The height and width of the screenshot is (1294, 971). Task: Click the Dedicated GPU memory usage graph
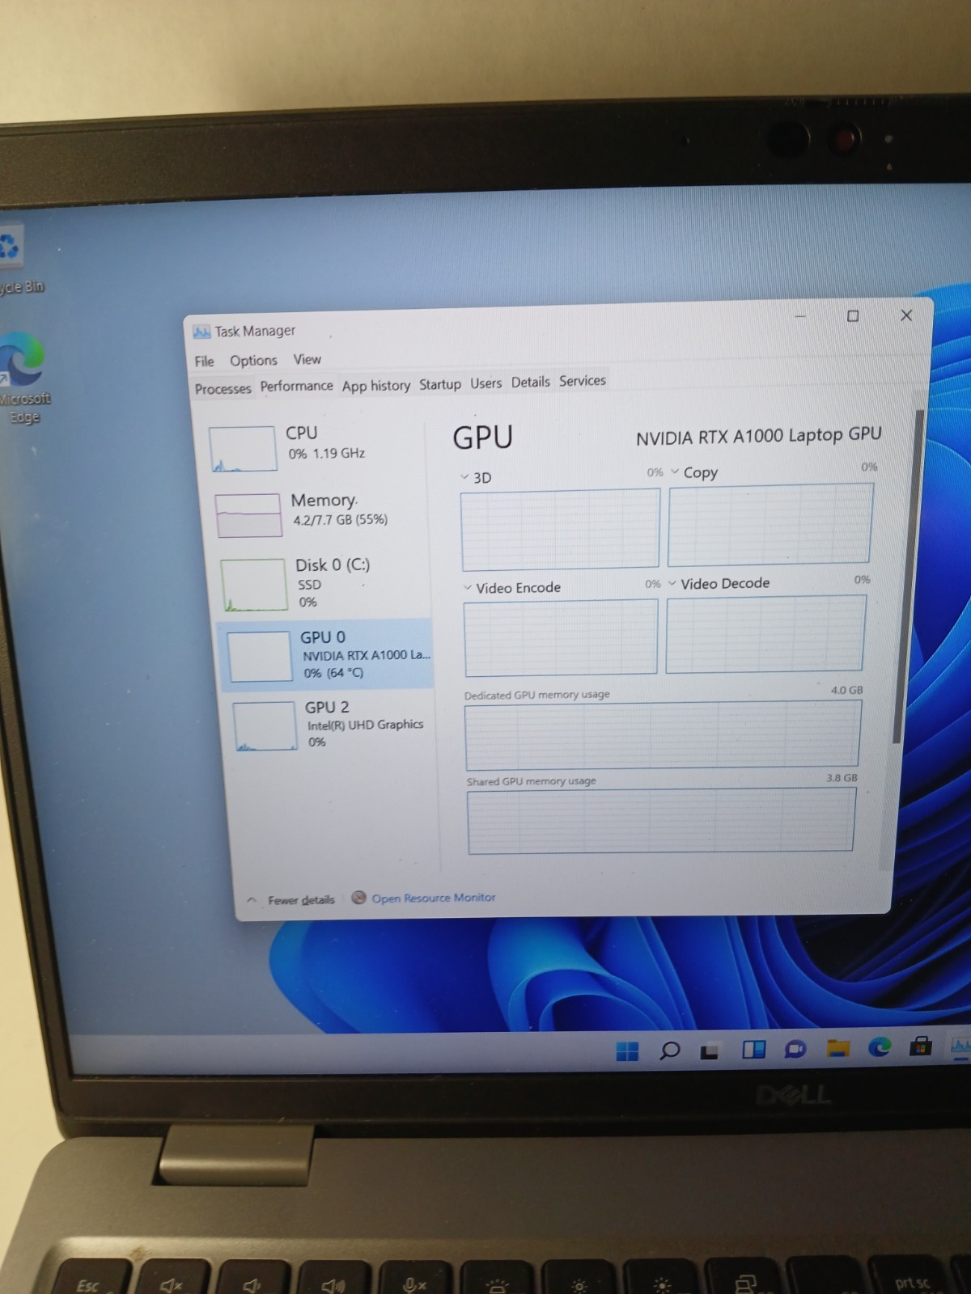[663, 734]
